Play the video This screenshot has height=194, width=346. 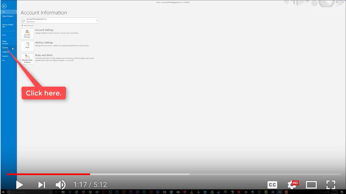(x=19, y=185)
